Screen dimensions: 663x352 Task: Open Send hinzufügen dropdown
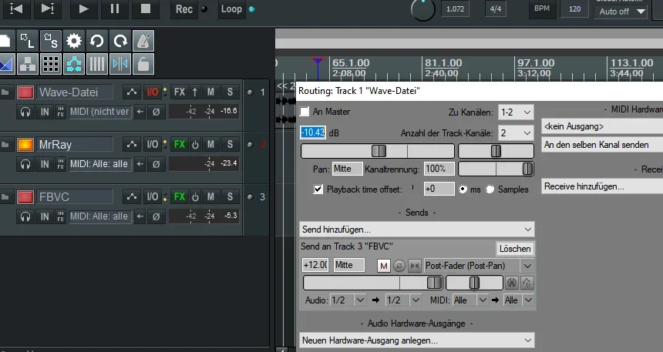point(416,230)
